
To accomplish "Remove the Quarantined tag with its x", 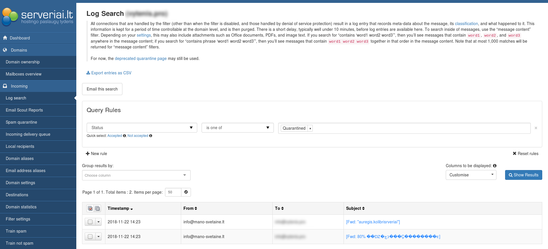I will coord(310,129).
